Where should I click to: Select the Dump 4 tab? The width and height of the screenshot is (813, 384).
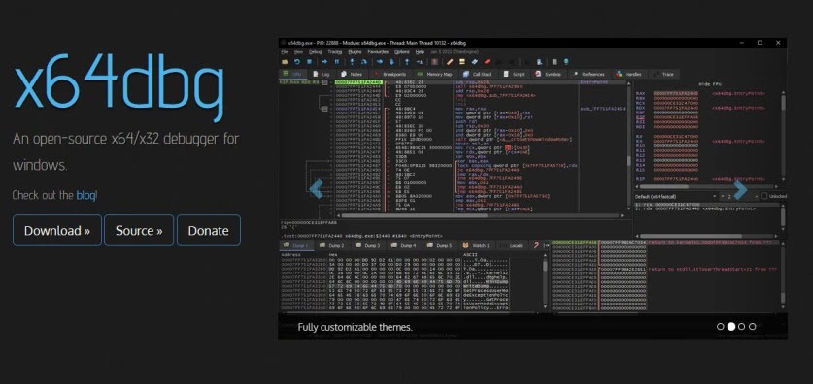click(x=404, y=246)
